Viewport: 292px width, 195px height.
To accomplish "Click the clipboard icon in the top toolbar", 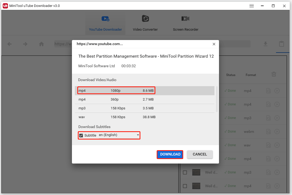I will tap(282, 44).
